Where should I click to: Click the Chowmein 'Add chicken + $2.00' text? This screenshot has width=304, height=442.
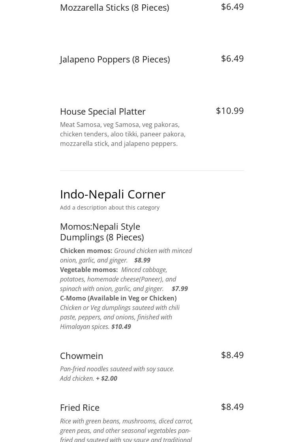(x=88, y=378)
